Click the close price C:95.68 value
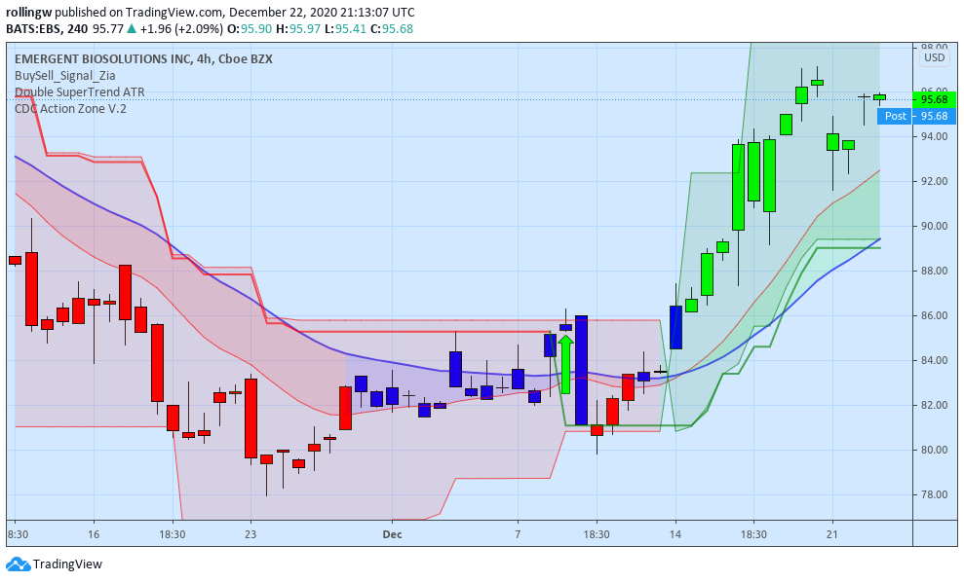Viewport: 964px width, 582px height. [392, 29]
